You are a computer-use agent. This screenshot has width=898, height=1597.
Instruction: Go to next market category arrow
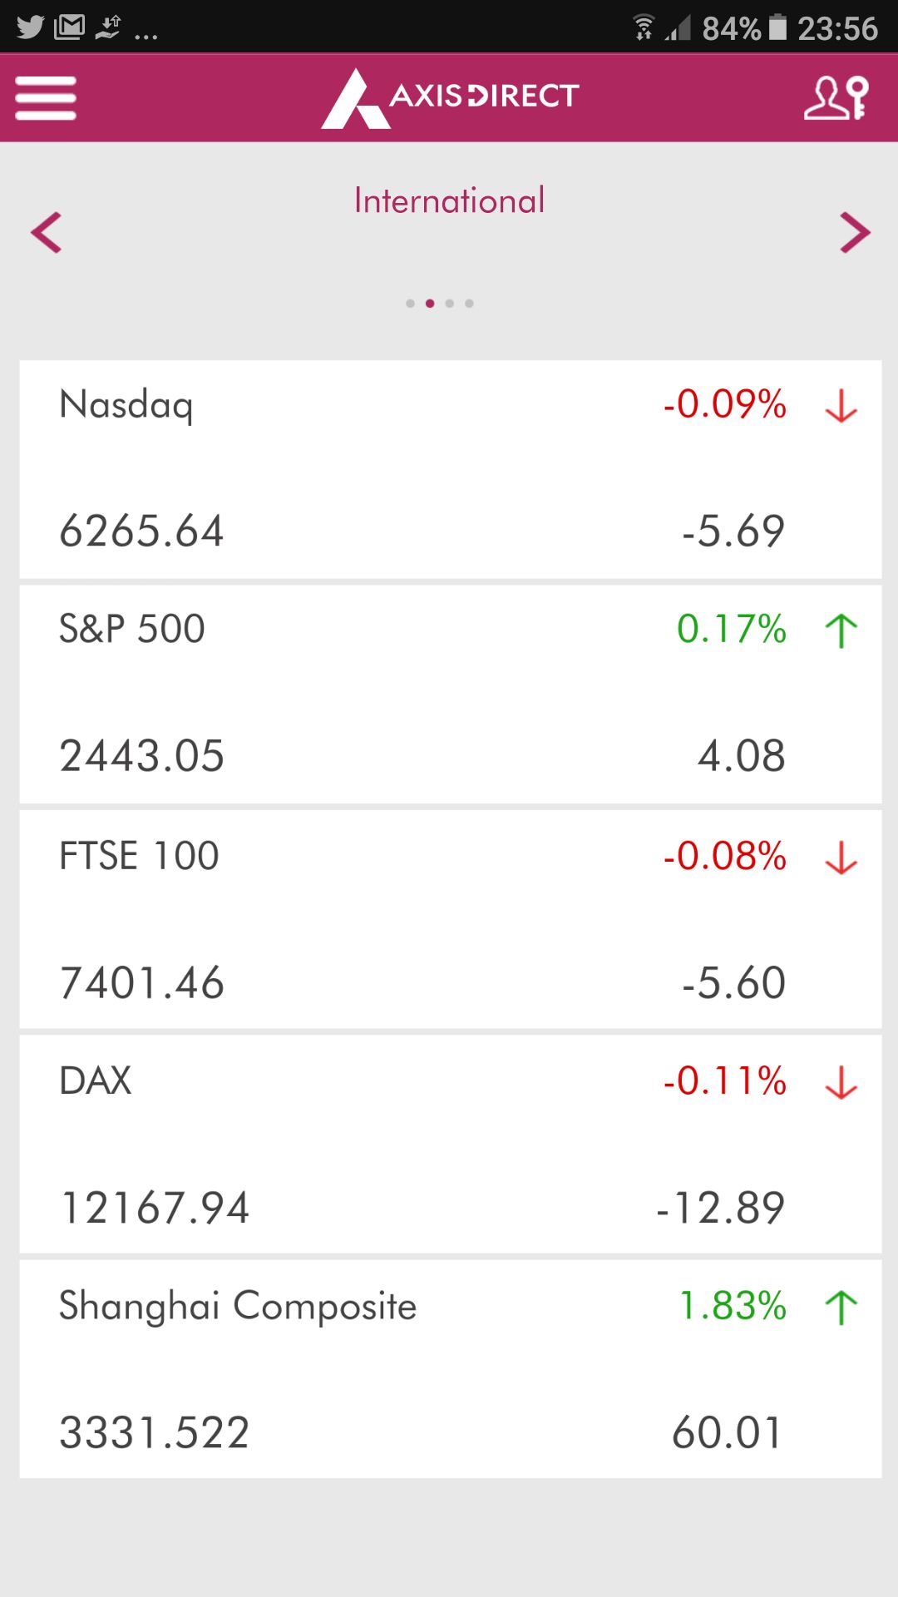coord(855,232)
